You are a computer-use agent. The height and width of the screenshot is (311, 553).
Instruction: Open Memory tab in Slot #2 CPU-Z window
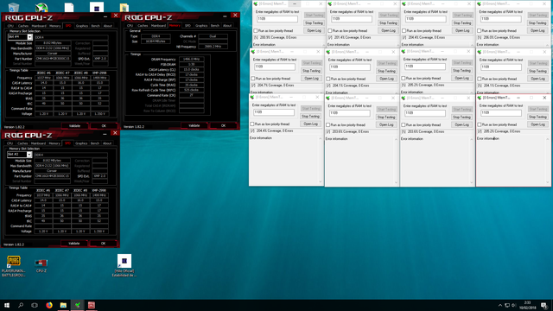pos(54,143)
